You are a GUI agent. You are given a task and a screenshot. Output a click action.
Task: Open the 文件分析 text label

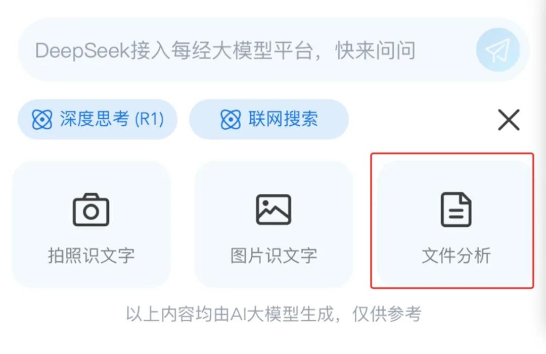pos(456,256)
